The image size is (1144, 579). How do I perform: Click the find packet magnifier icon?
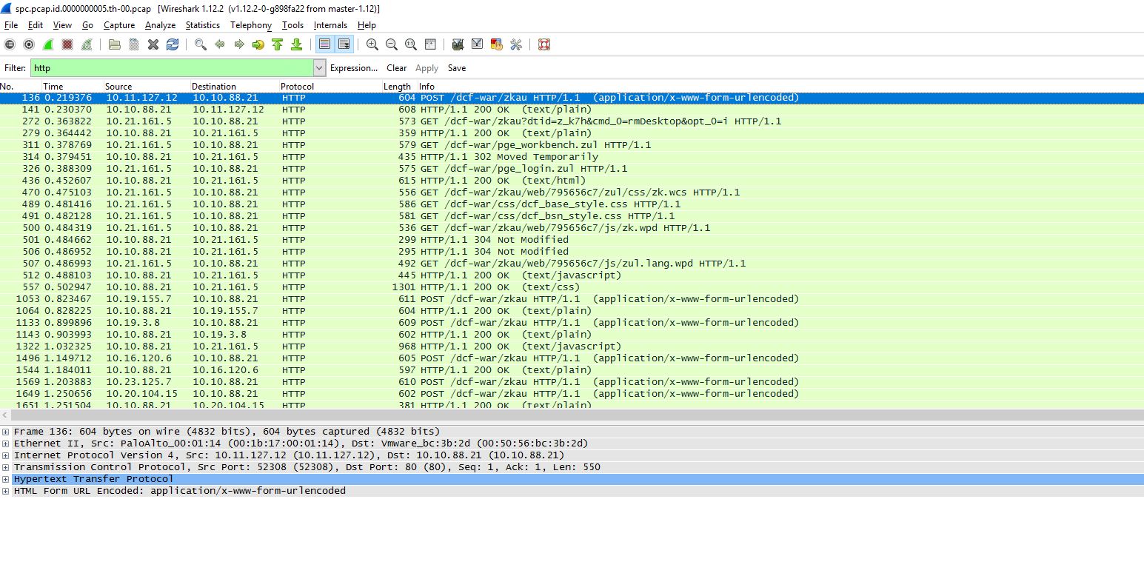pos(201,44)
